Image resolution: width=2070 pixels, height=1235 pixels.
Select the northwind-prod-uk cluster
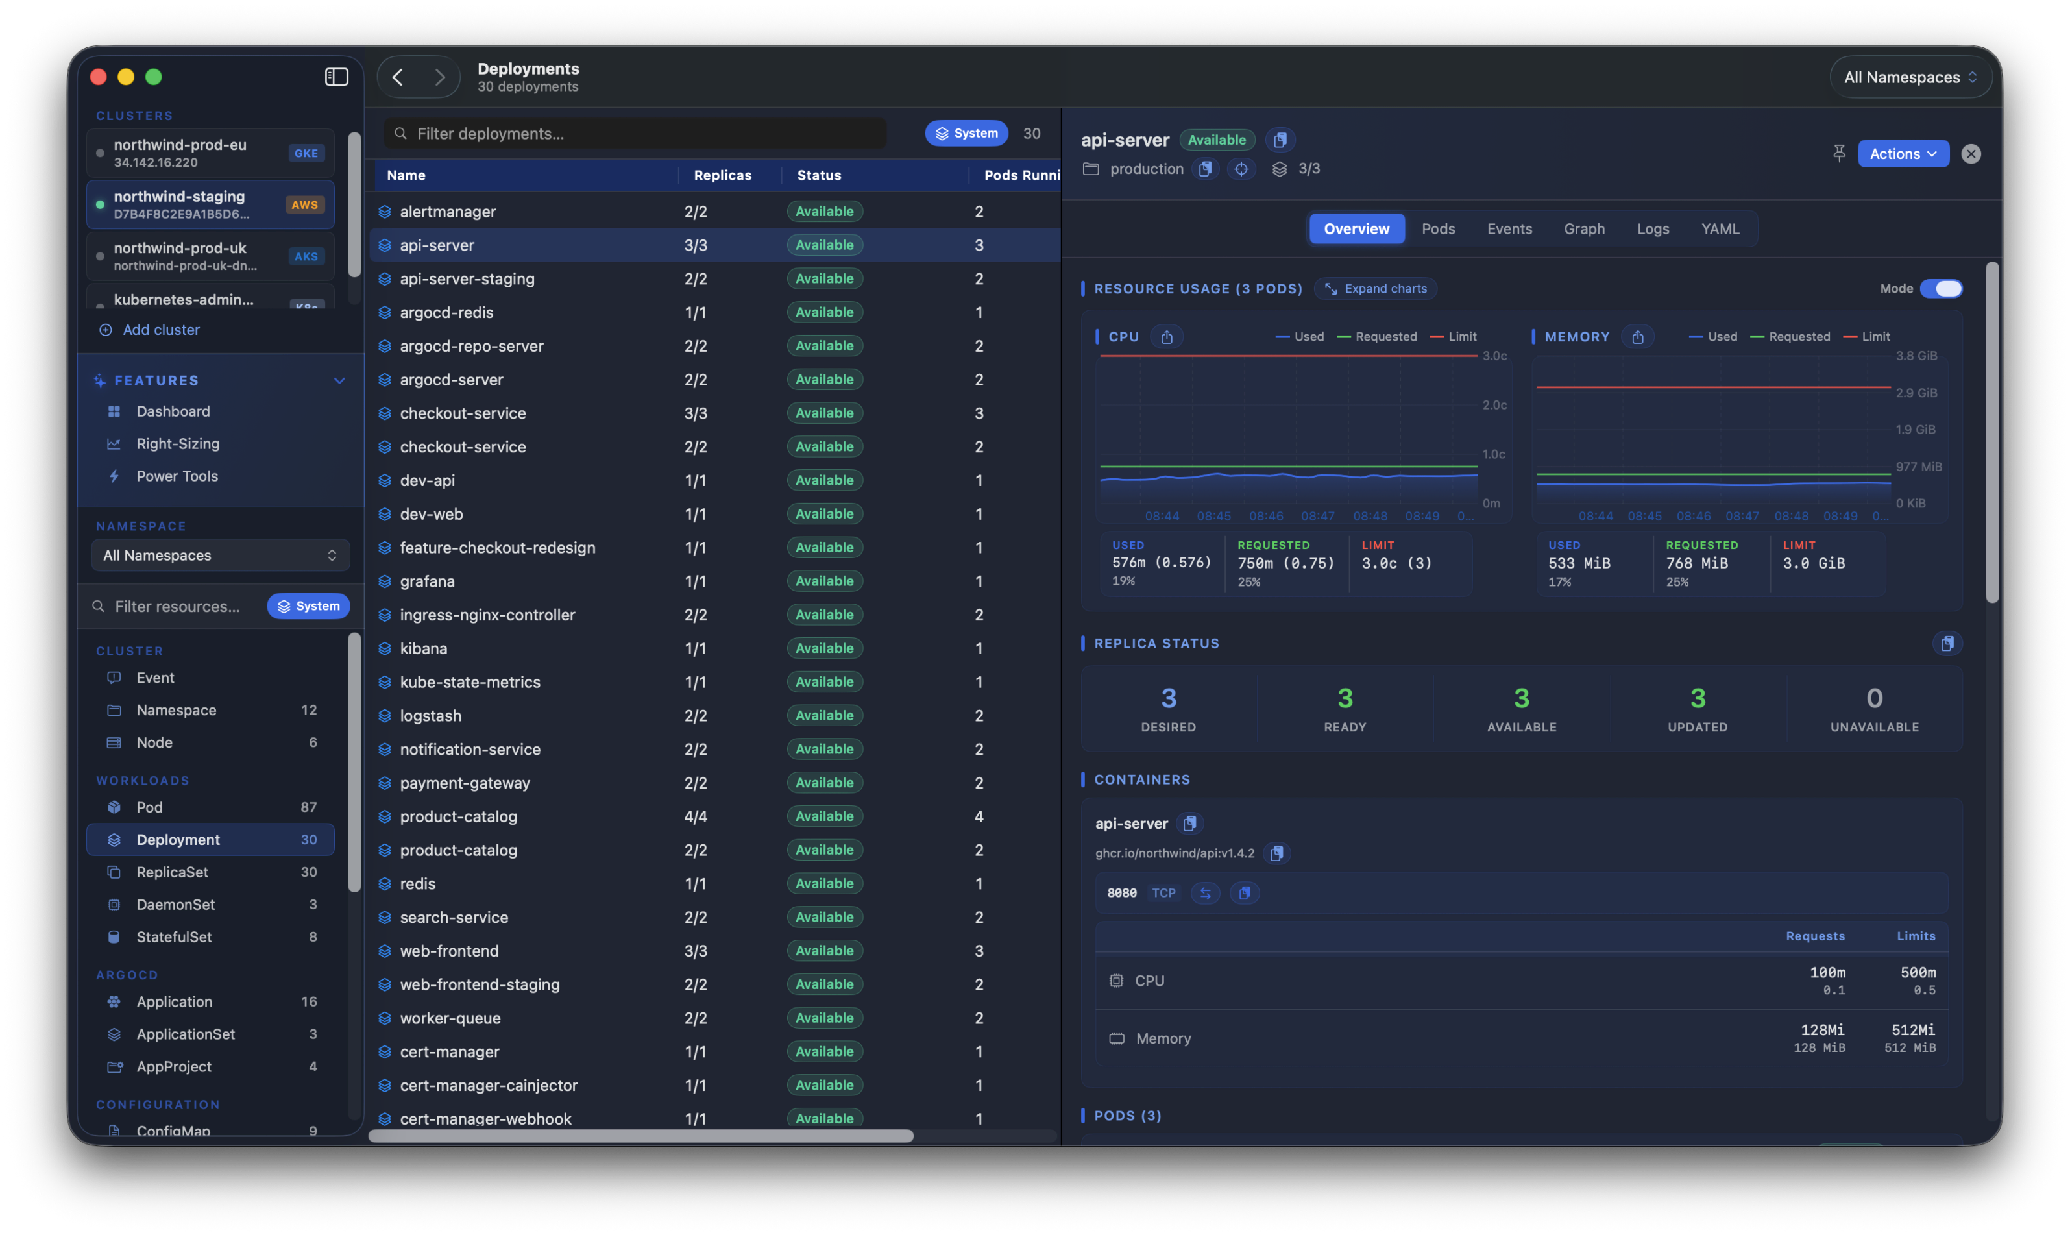pos(210,256)
